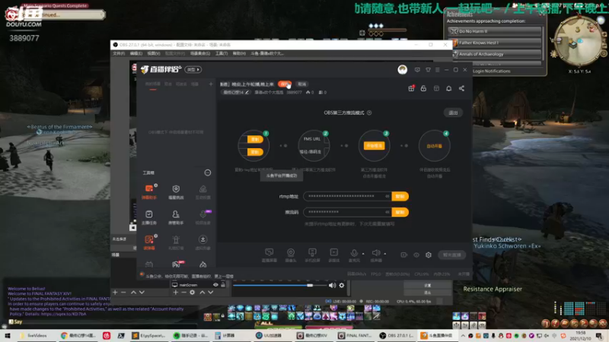Open the shield-star tool icon in toolbox
This screenshot has width=609, height=342.
pyautogui.click(x=176, y=192)
